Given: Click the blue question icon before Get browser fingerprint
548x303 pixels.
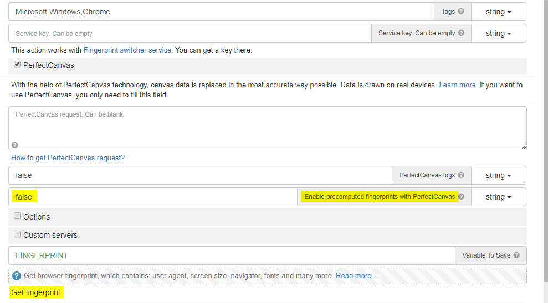Looking at the screenshot, I should pos(17,276).
